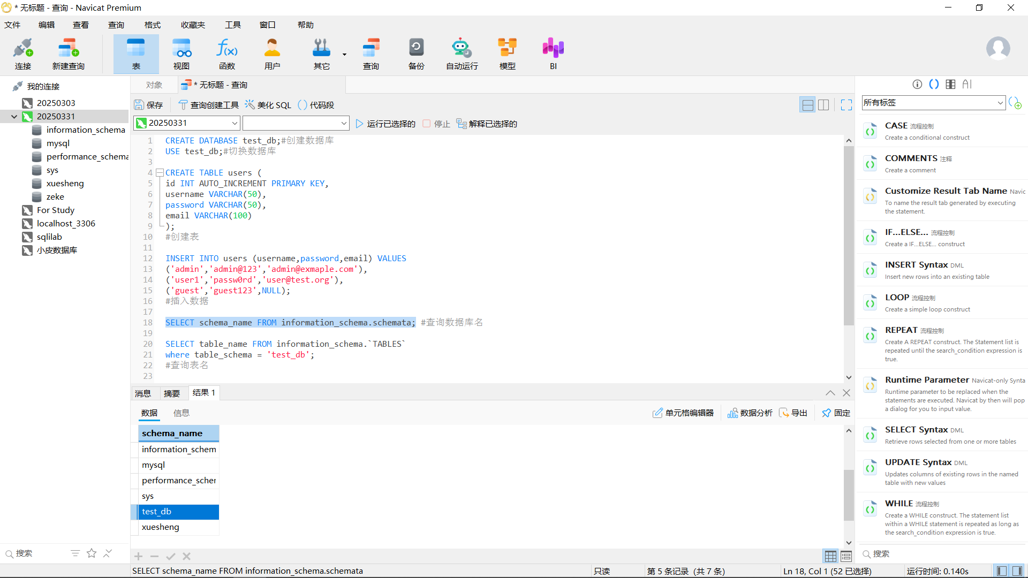Image resolution: width=1028 pixels, height=578 pixels.
Task: Switch to the 消息 result tab
Action: [x=143, y=393]
